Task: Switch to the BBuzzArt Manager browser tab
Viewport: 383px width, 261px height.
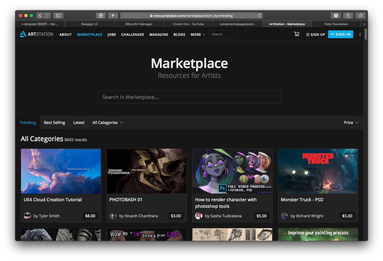Action: click(139, 24)
